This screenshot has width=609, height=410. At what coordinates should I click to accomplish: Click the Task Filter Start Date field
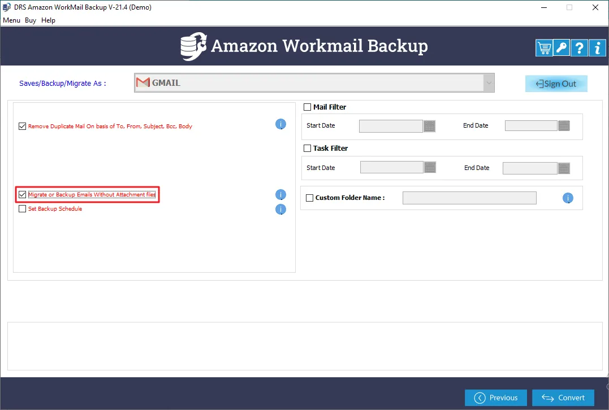(391, 167)
